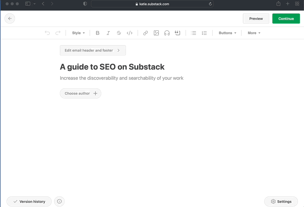Toggle bold formatting

(97, 33)
